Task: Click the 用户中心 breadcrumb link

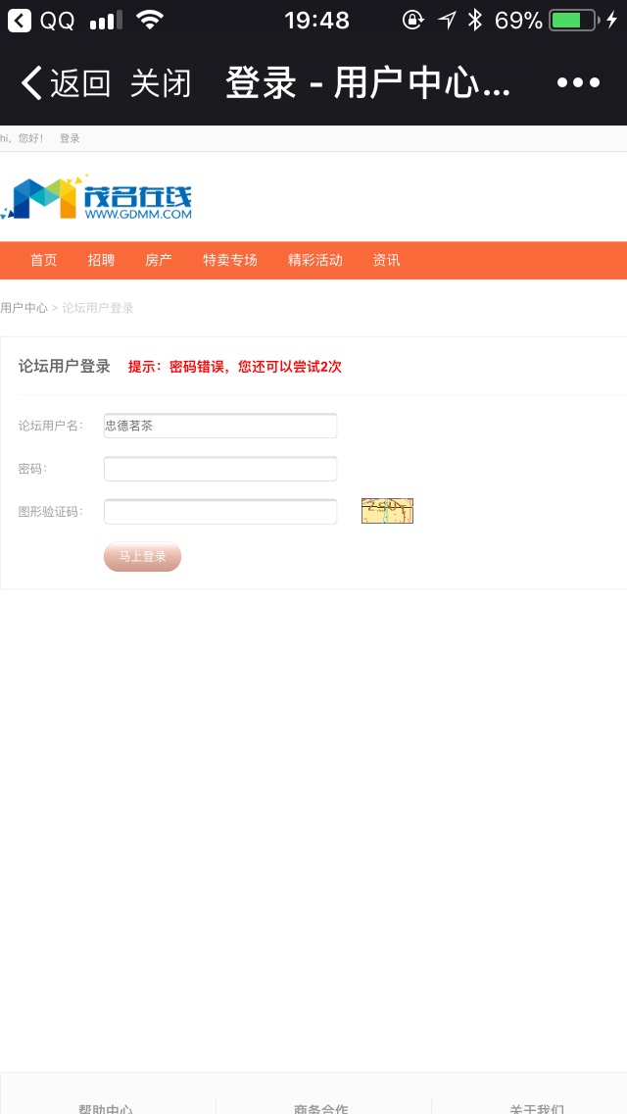Action: click(24, 308)
